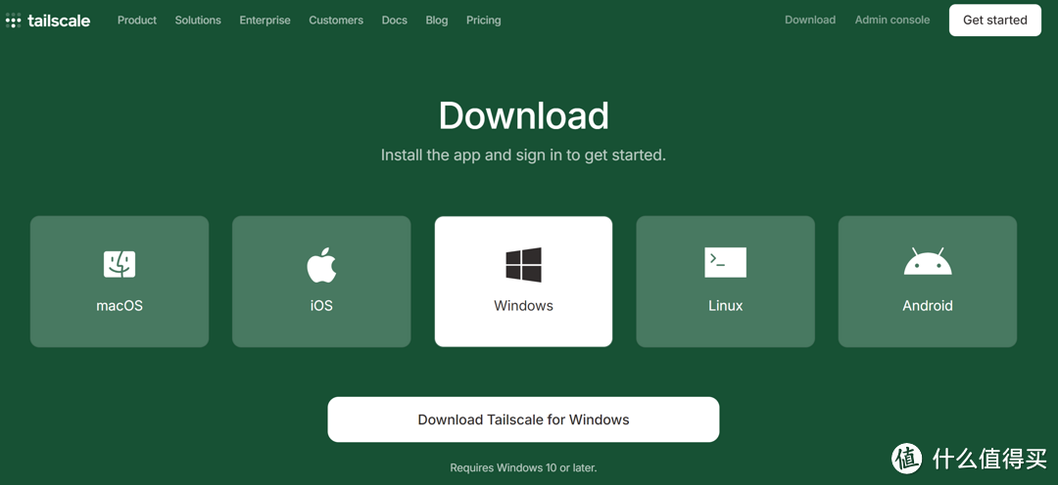The image size is (1058, 485).
Task: Click the "Download" page heading
Action: (x=523, y=115)
